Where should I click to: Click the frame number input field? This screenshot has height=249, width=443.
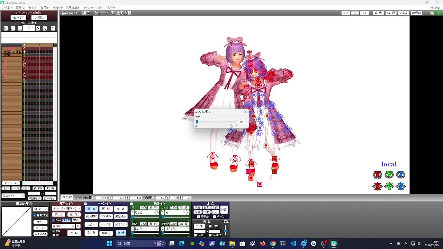(x=29, y=28)
